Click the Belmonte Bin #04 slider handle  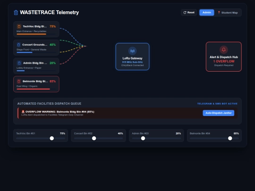coord(230,138)
